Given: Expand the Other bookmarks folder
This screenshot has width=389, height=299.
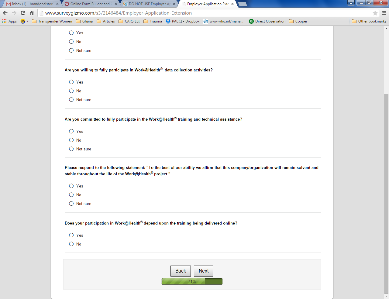Looking at the screenshot, I should (x=369, y=21).
